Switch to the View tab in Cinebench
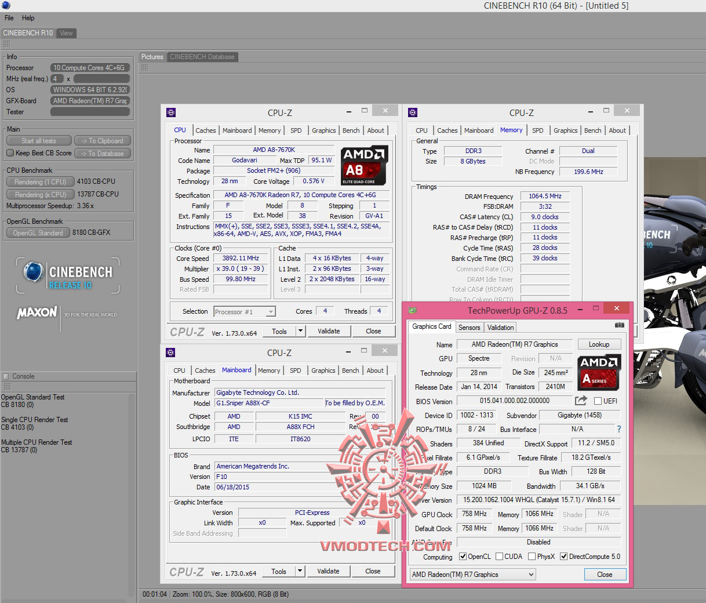Viewport: 706px width, 603px height. point(67,33)
